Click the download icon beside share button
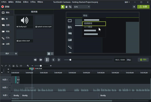The image size is (151, 102). click(134, 7)
